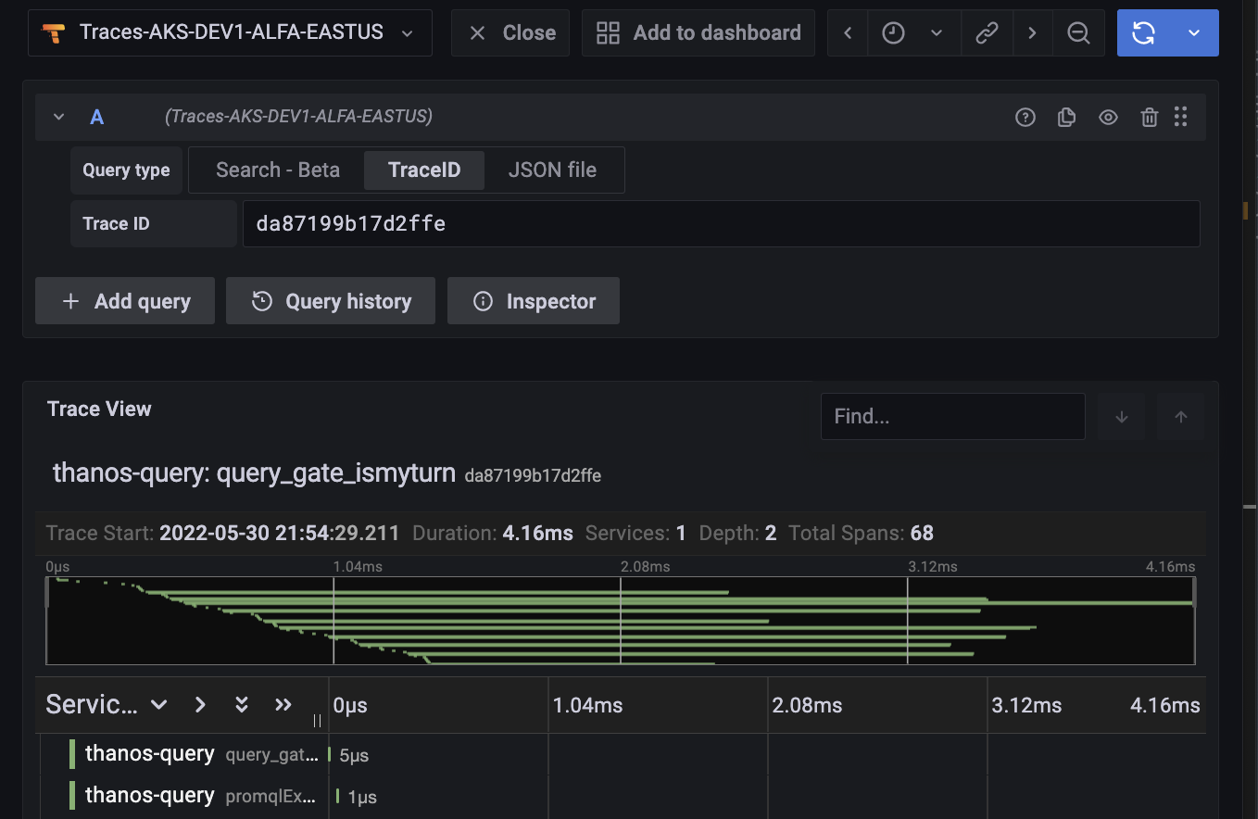Click the span name column resize handle
1258x819 pixels.
coord(317,720)
